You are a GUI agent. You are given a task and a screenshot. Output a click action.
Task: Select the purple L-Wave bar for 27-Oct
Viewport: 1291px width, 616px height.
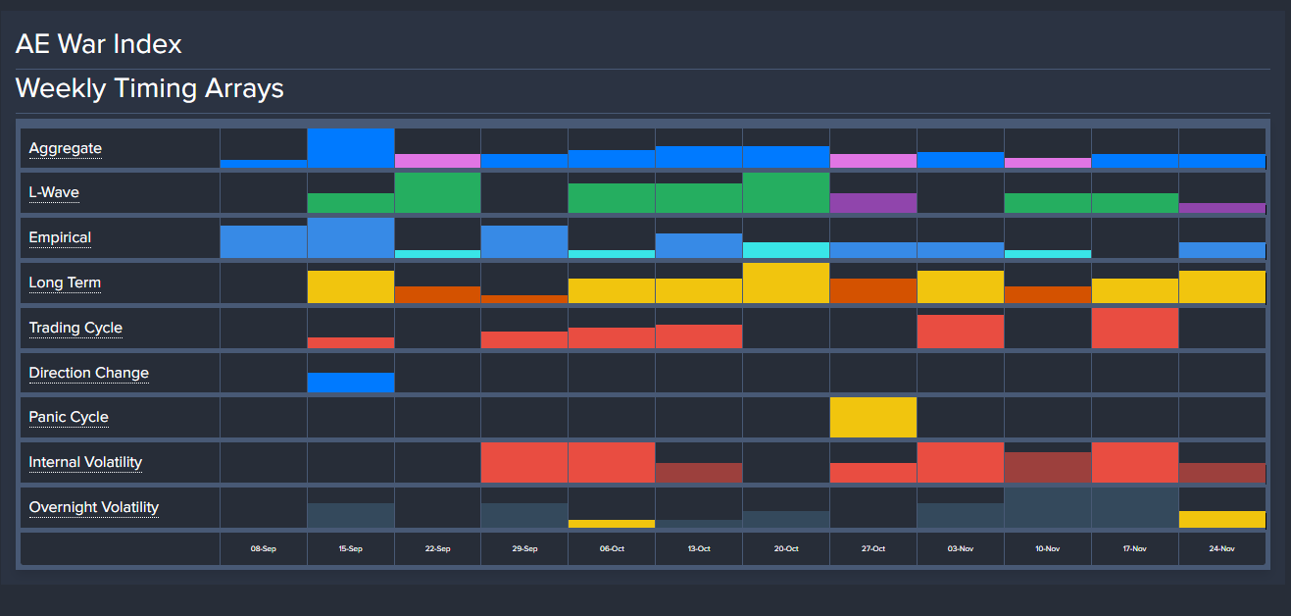coord(872,203)
